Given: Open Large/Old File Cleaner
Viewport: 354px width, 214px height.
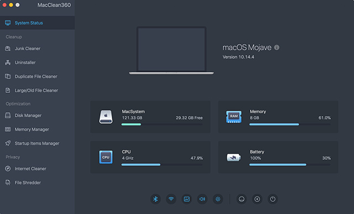Looking at the screenshot, I should point(37,91).
